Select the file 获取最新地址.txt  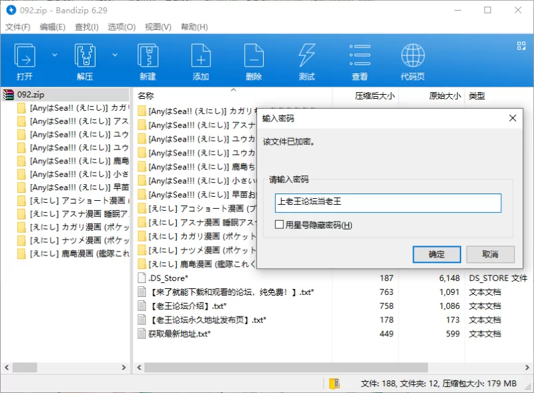[x=179, y=334]
